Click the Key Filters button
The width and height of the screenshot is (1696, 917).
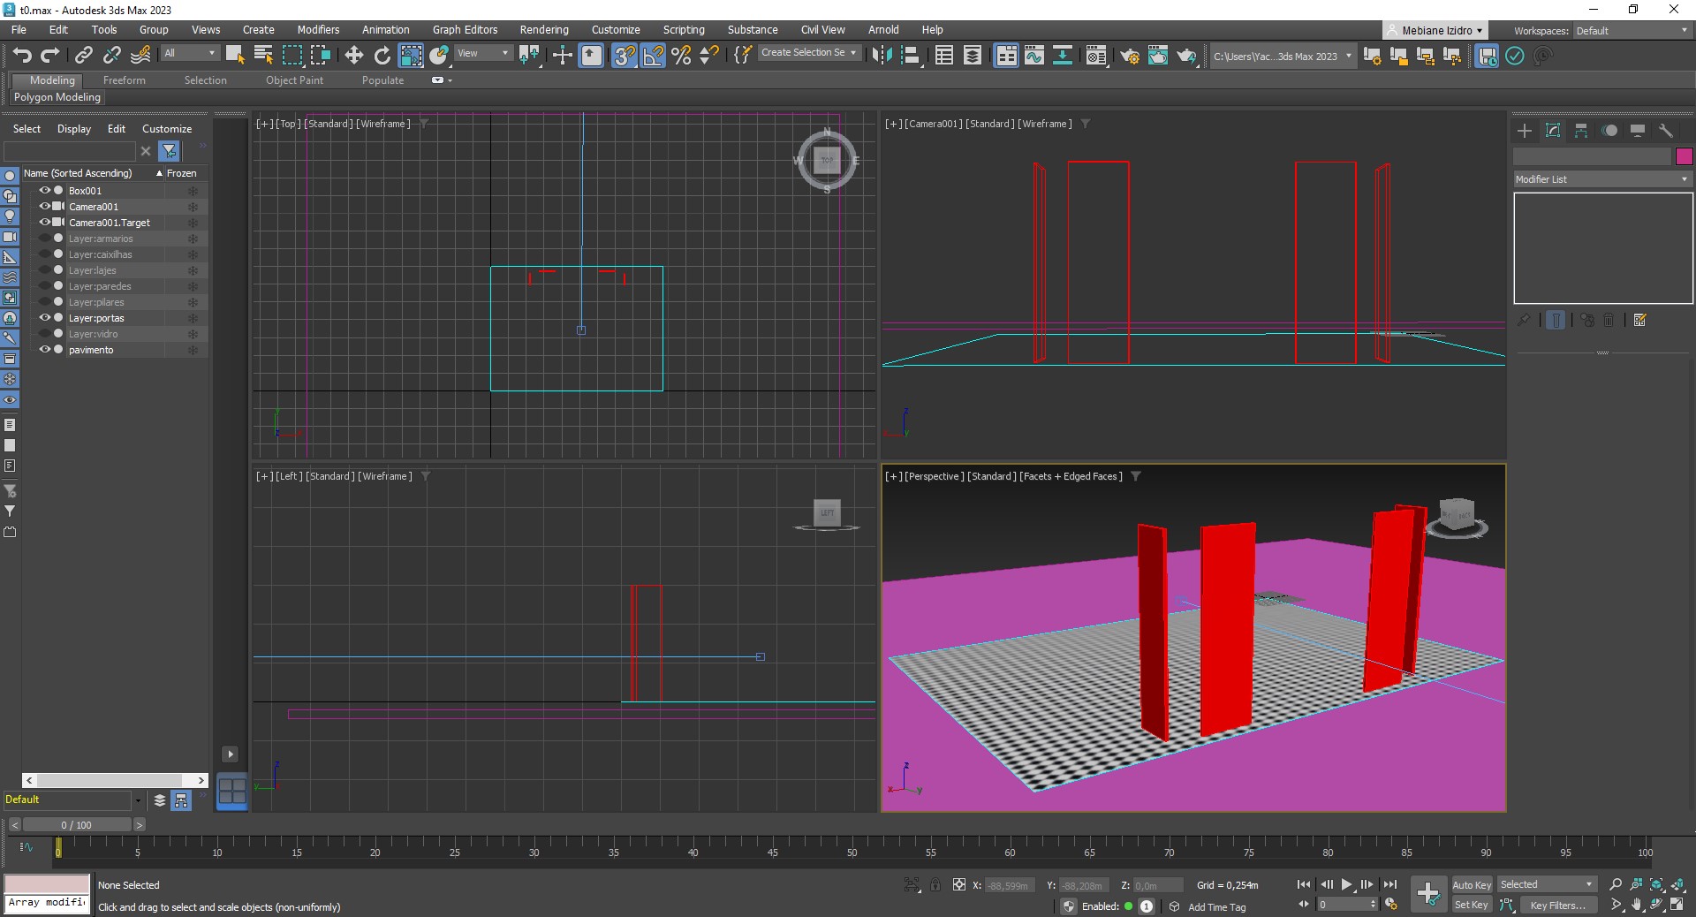(1557, 905)
